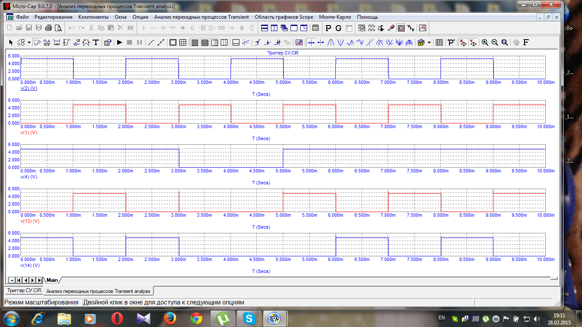The width and height of the screenshot is (582, 327).
Task: Open the Монте-Карло menu
Action: pyautogui.click(x=335, y=17)
